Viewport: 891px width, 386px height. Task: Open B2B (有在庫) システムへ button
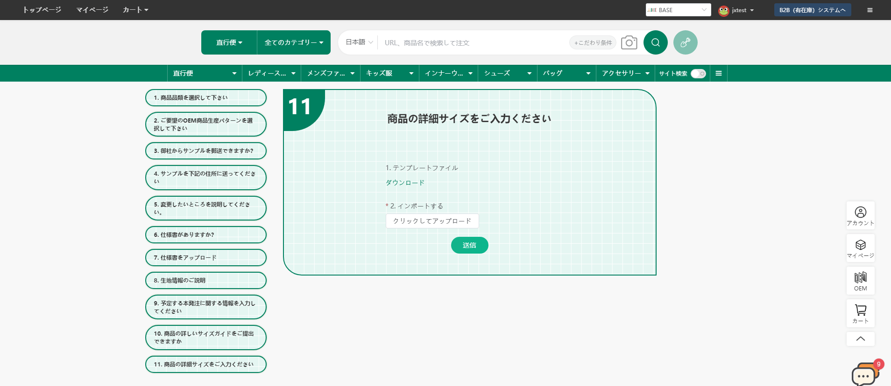click(x=813, y=10)
